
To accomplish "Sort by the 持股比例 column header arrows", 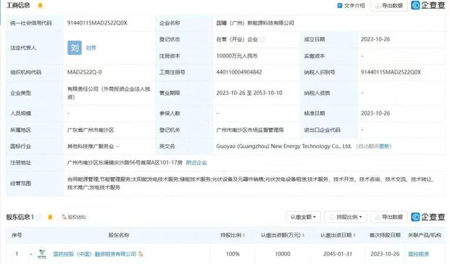I will [x=244, y=235].
